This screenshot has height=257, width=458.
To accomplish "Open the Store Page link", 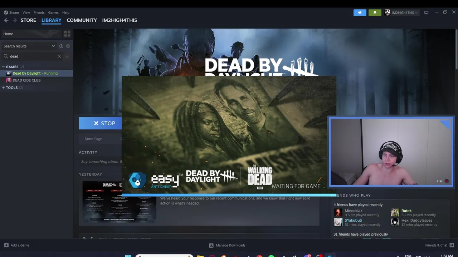I will click(93, 139).
